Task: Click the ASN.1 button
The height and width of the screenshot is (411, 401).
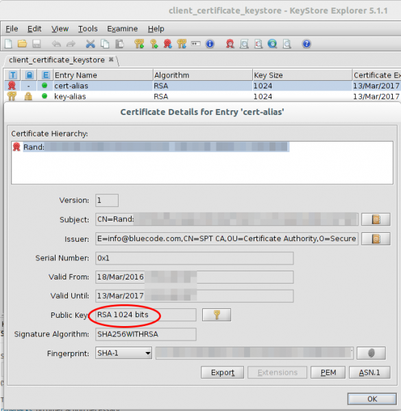Action: [369, 373]
